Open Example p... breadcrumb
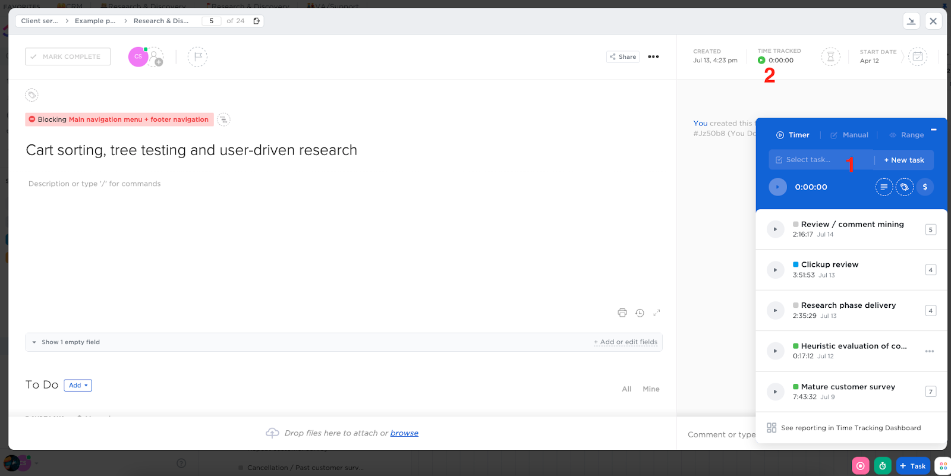Viewport: 951px width, 476px height. click(95, 21)
